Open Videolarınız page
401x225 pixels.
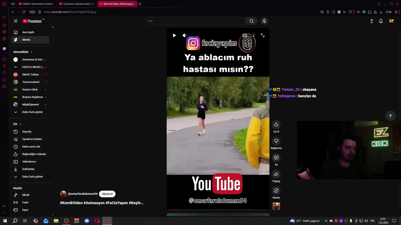coord(30,162)
